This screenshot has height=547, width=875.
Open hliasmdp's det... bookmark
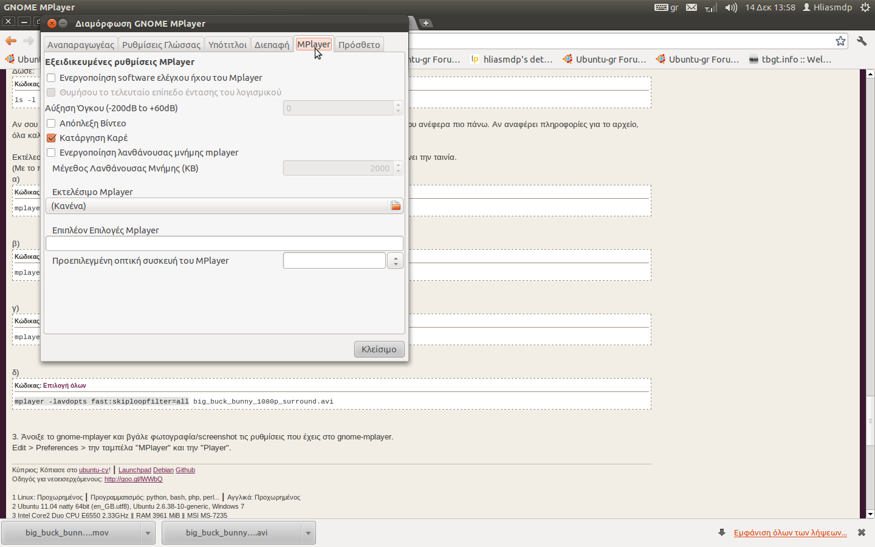[x=512, y=60]
